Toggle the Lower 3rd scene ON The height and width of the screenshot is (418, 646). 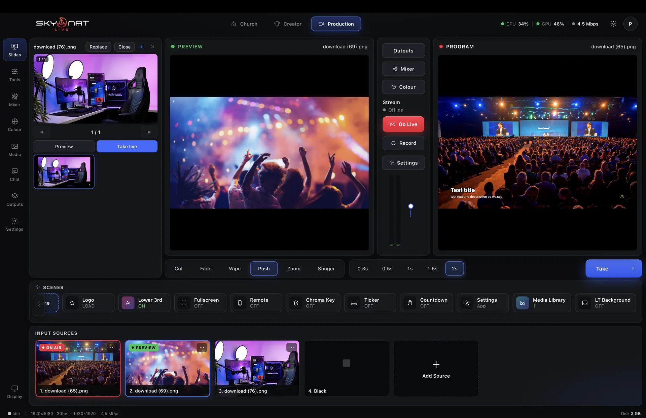[x=144, y=303]
